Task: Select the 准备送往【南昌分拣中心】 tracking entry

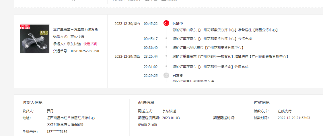Action: point(225,30)
